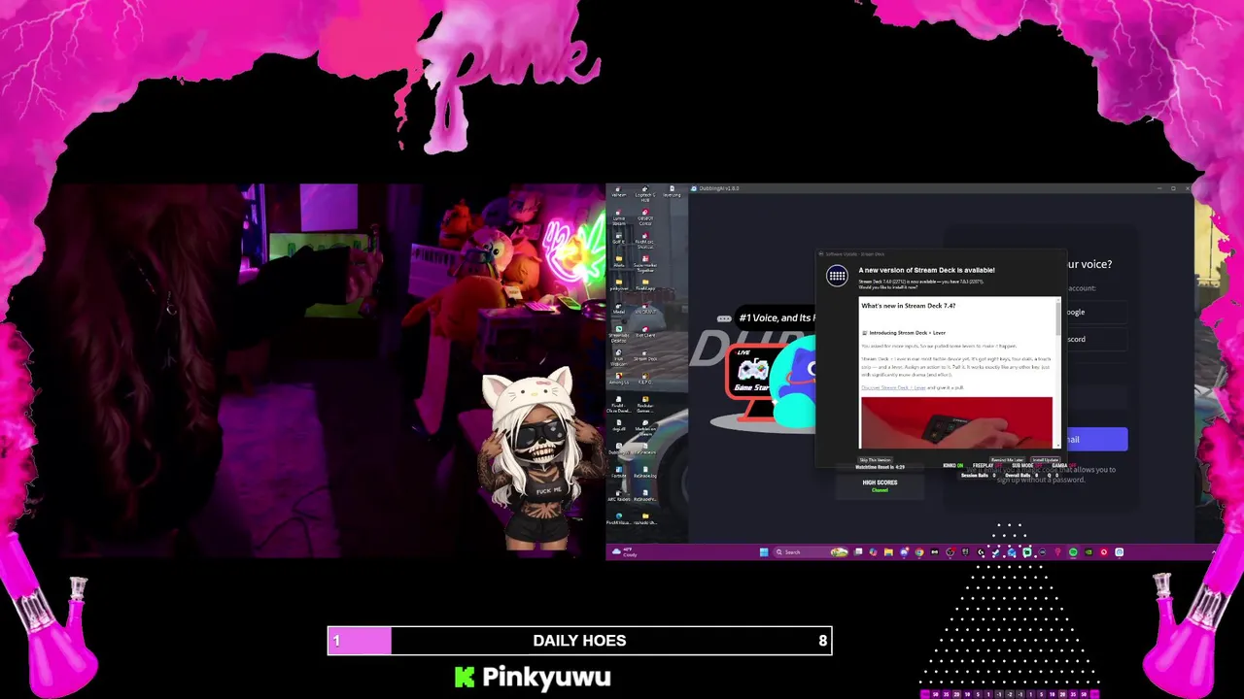
Task: Click Remind Me Later button
Action: click(1007, 460)
